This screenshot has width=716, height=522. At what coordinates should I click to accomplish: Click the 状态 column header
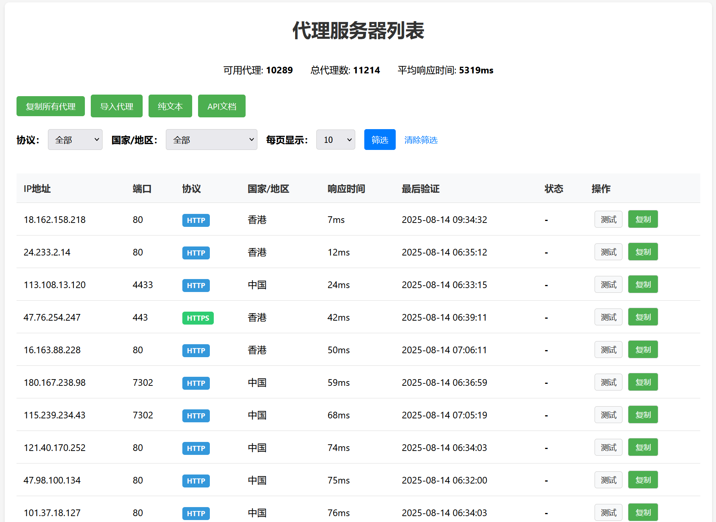(x=554, y=189)
